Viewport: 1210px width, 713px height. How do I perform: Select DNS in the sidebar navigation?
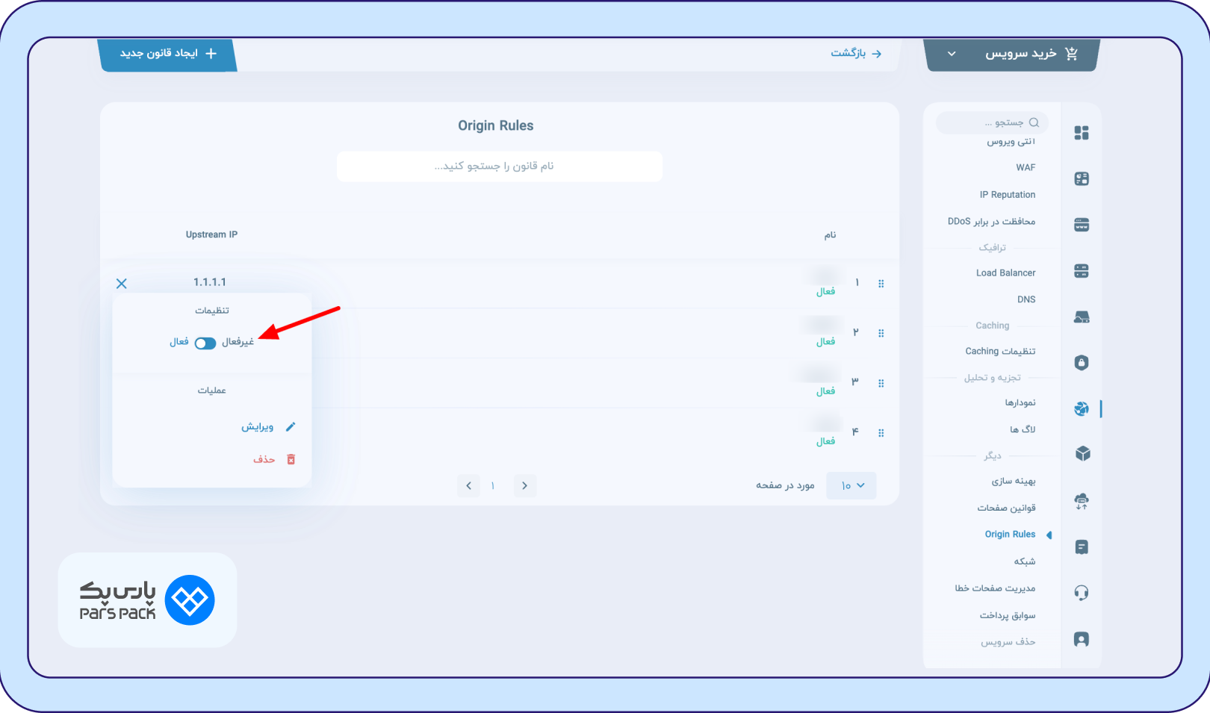1027,299
